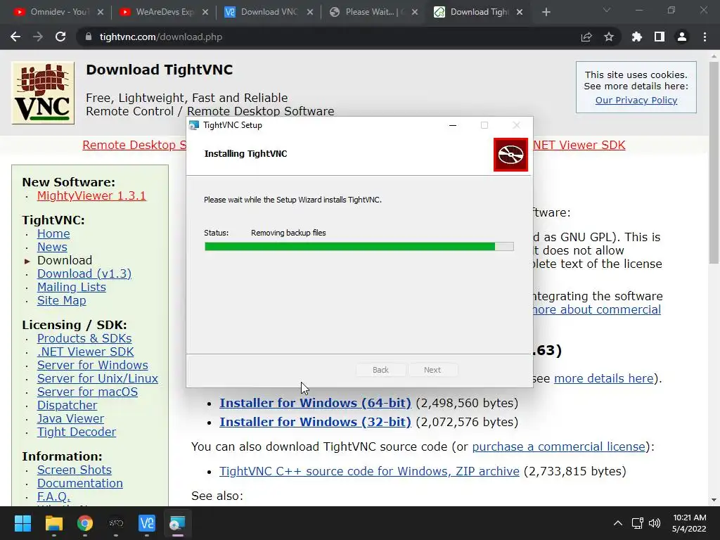The image size is (720, 540).
Task: Open the Tight Decoder link
Action: 76,432
